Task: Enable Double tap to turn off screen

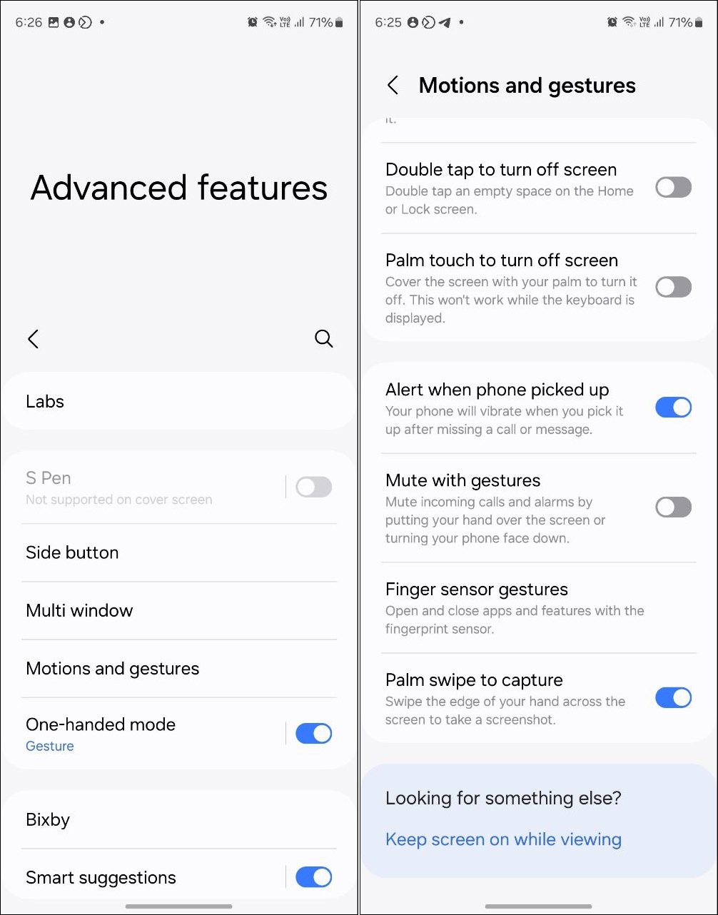Action: (x=673, y=187)
